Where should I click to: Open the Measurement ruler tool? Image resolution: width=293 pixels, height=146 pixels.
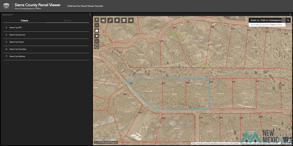pos(110,21)
